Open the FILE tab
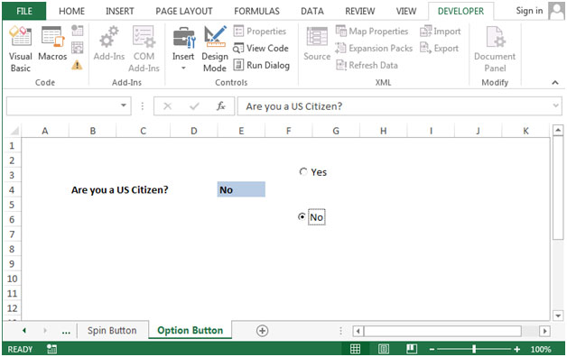567x357 pixels. (x=24, y=11)
